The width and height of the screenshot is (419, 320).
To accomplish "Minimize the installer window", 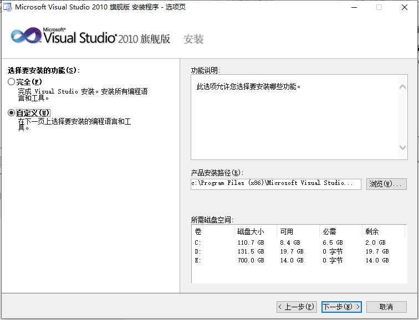I will click(x=354, y=7).
